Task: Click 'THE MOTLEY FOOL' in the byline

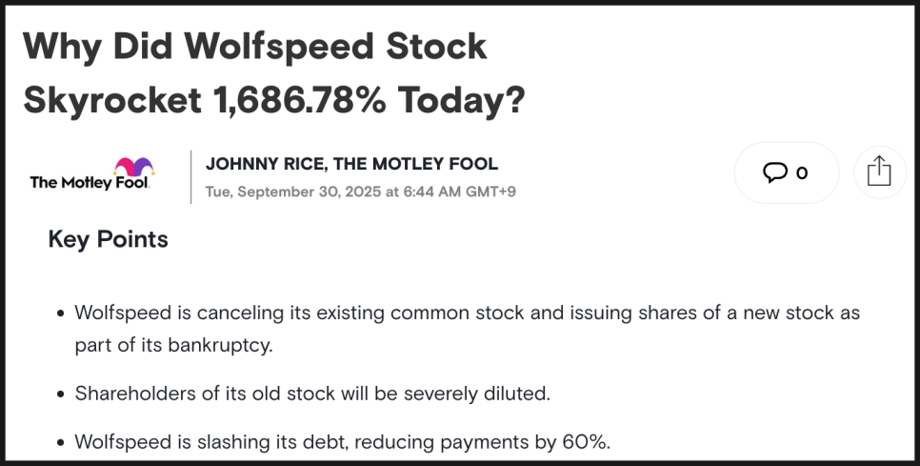Action: 416,164
